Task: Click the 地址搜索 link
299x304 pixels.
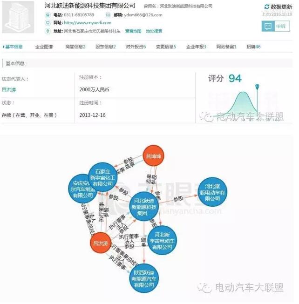Action: pyautogui.click(x=154, y=31)
